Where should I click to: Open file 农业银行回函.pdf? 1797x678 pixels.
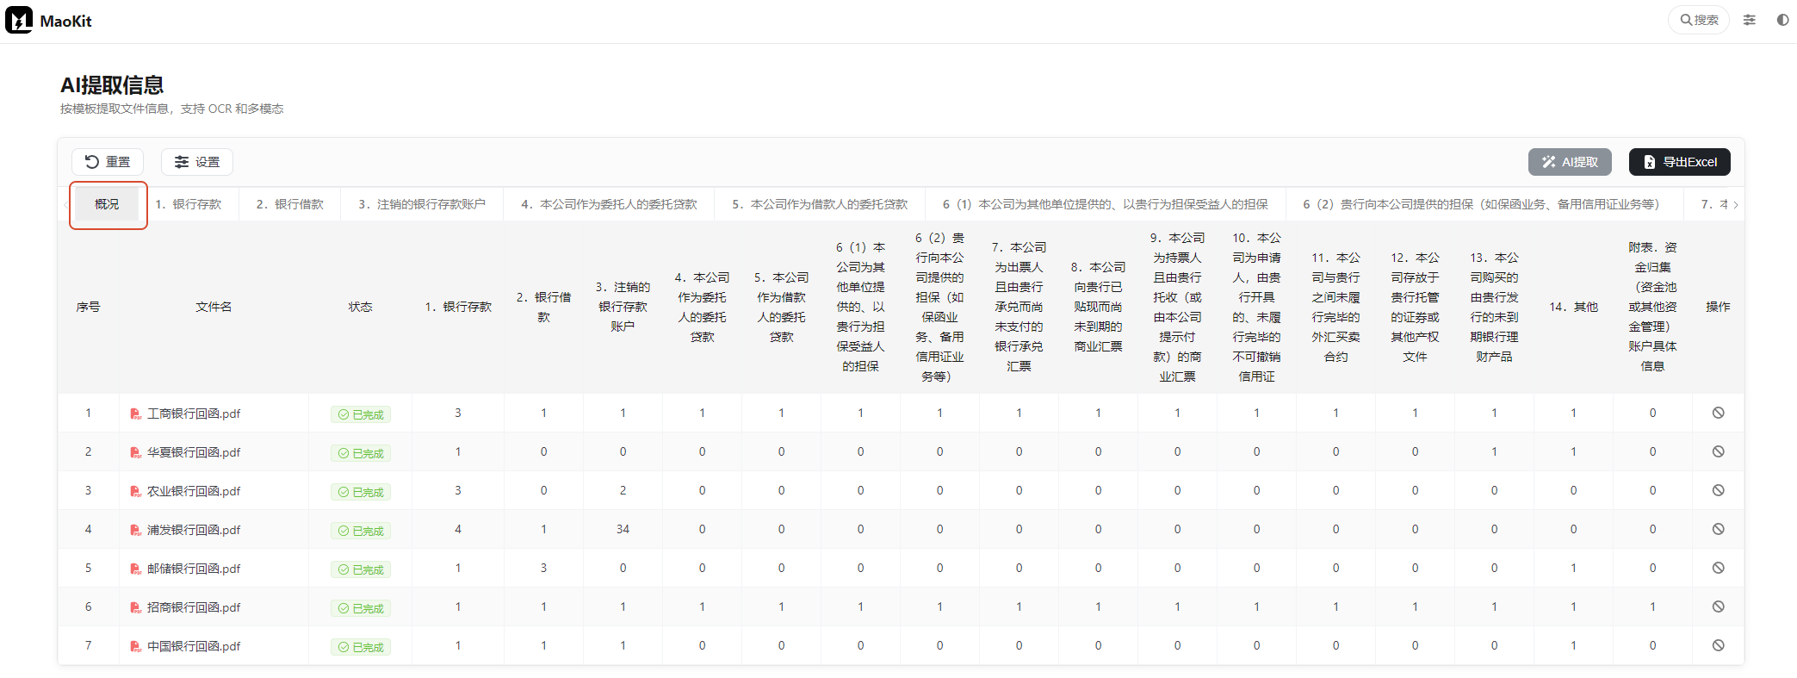click(194, 492)
